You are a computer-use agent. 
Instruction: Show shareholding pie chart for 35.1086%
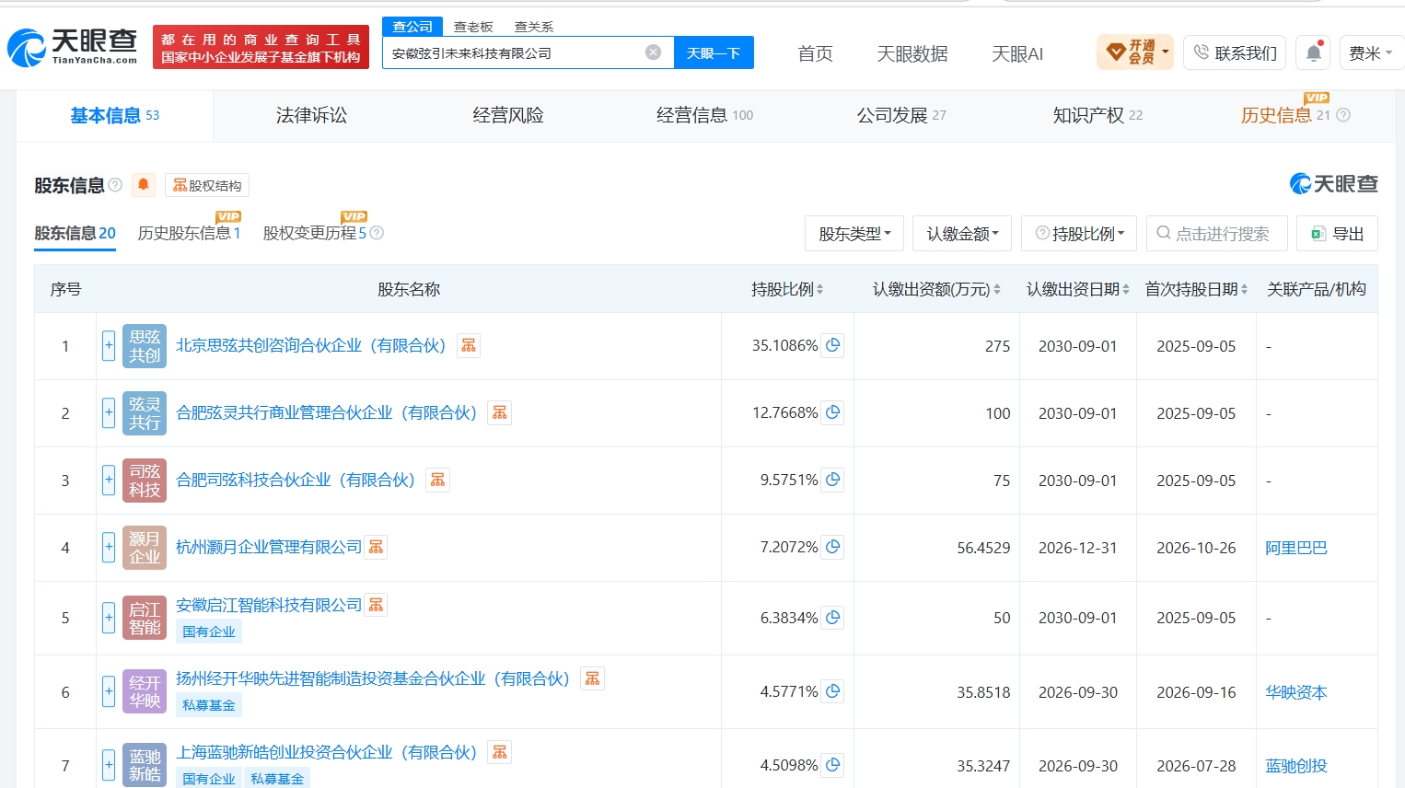point(832,345)
